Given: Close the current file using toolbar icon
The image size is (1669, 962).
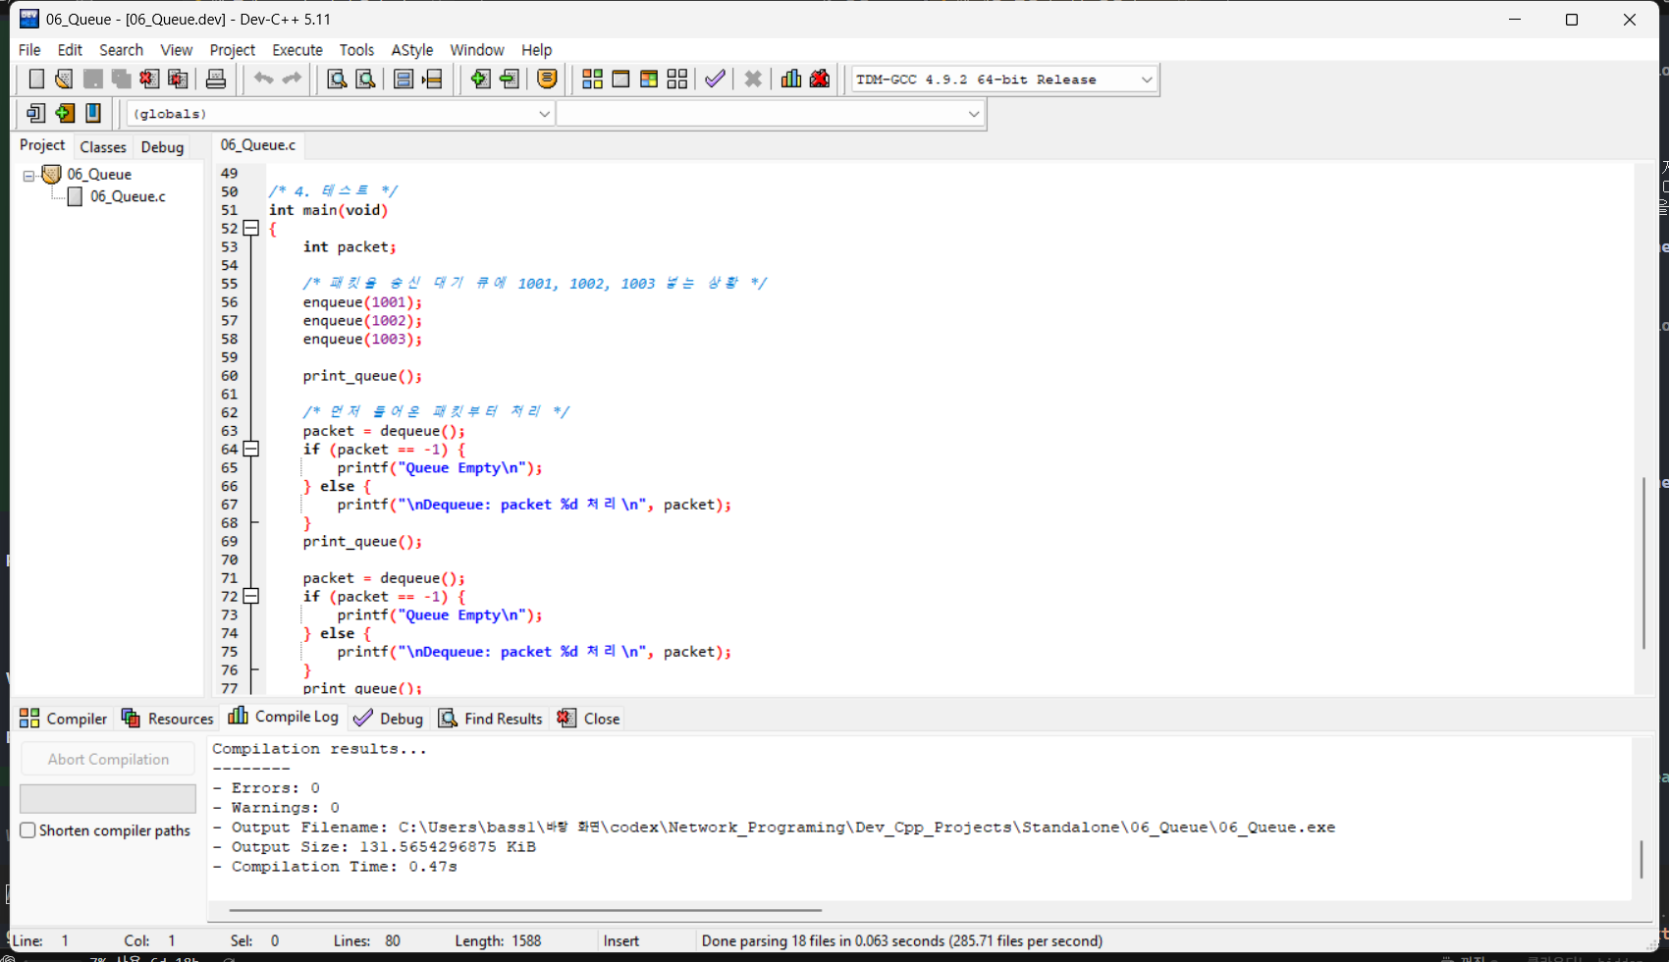Looking at the screenshot, I should [149, 80].
